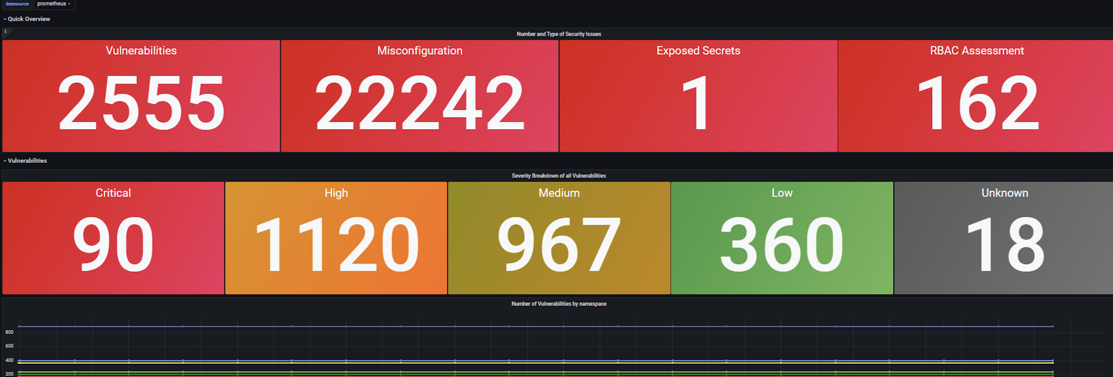The height and width of the screenshot is (377, 1113).
Task: Click the Vulnerabilities 2555 stat tile
Action: pyautogui.click(x=141, y=96)
